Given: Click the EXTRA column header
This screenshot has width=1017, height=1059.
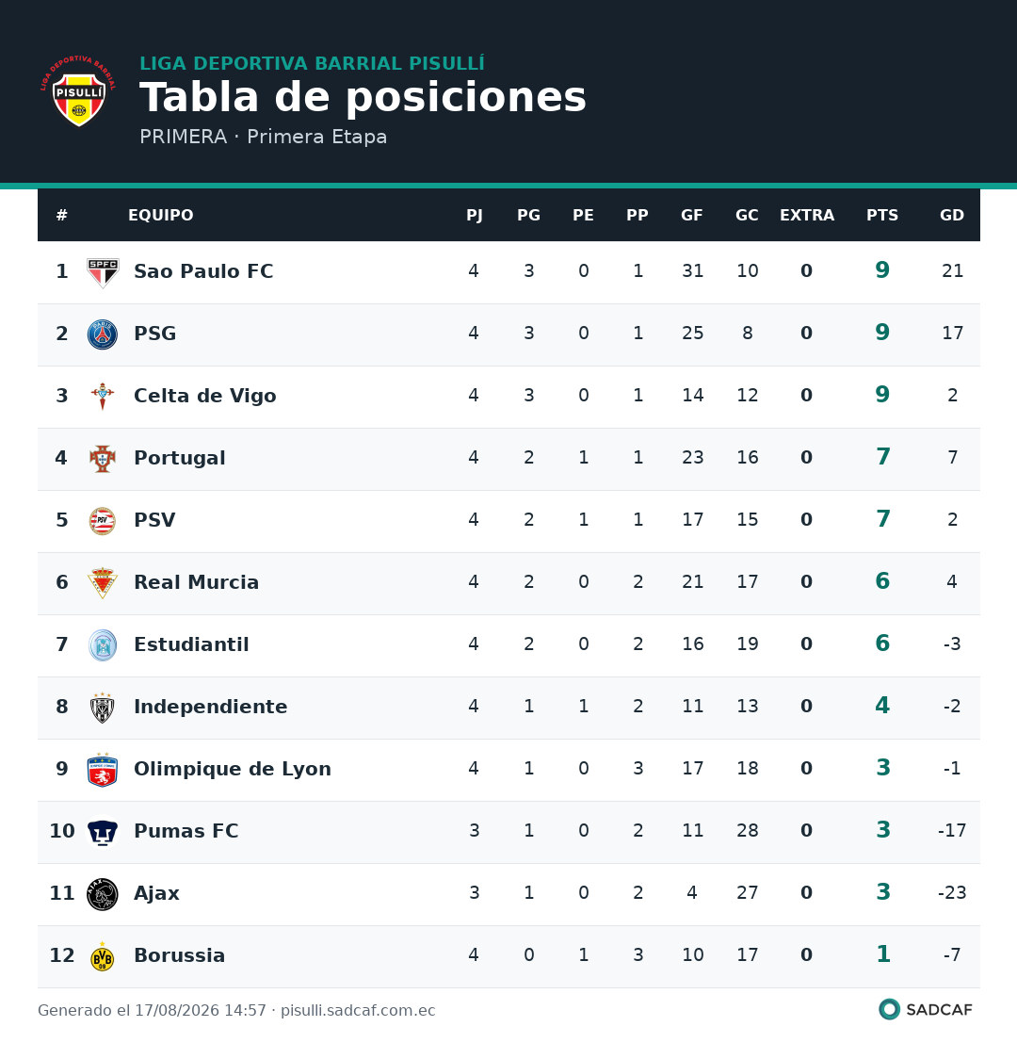Looking at the screenshot, I should point(806,215).
